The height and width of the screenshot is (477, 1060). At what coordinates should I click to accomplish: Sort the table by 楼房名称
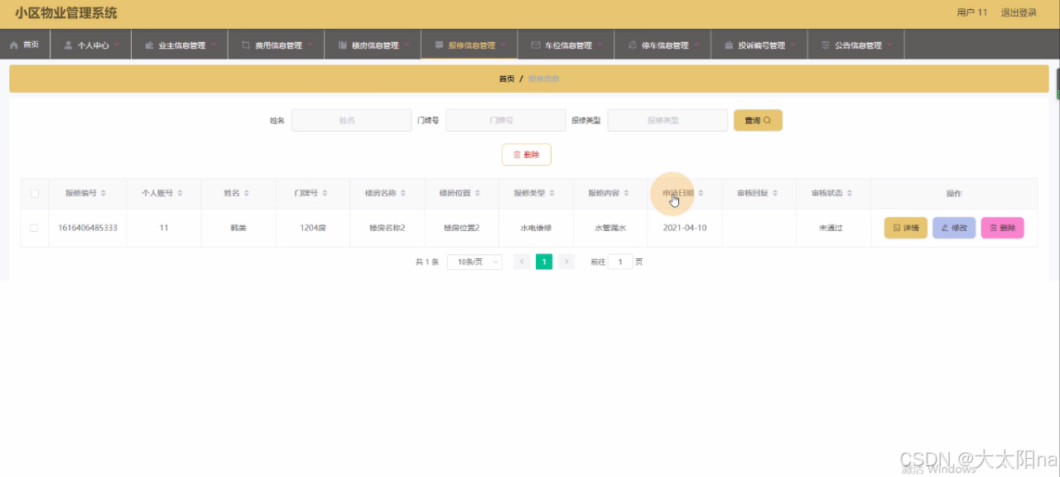click(403, 193)
